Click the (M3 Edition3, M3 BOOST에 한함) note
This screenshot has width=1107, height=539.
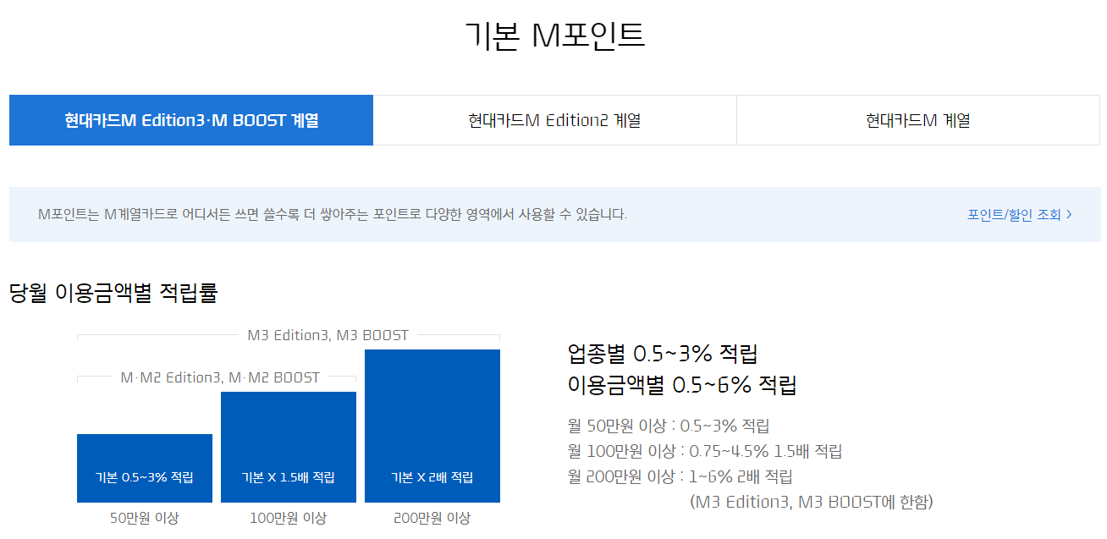[x=812, y=502]
